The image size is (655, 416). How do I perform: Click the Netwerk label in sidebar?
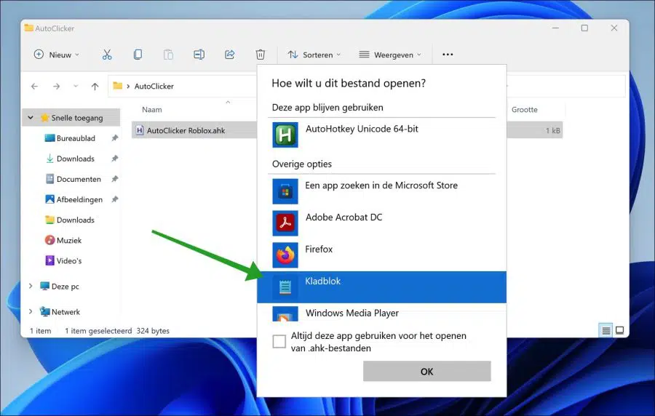pos(65,312)
